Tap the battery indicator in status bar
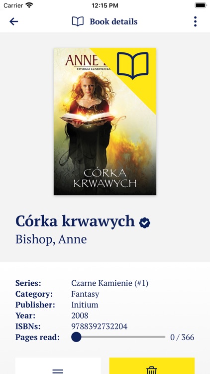The height and width of the screenshot is (374, 210). click(x=201, y=5)
